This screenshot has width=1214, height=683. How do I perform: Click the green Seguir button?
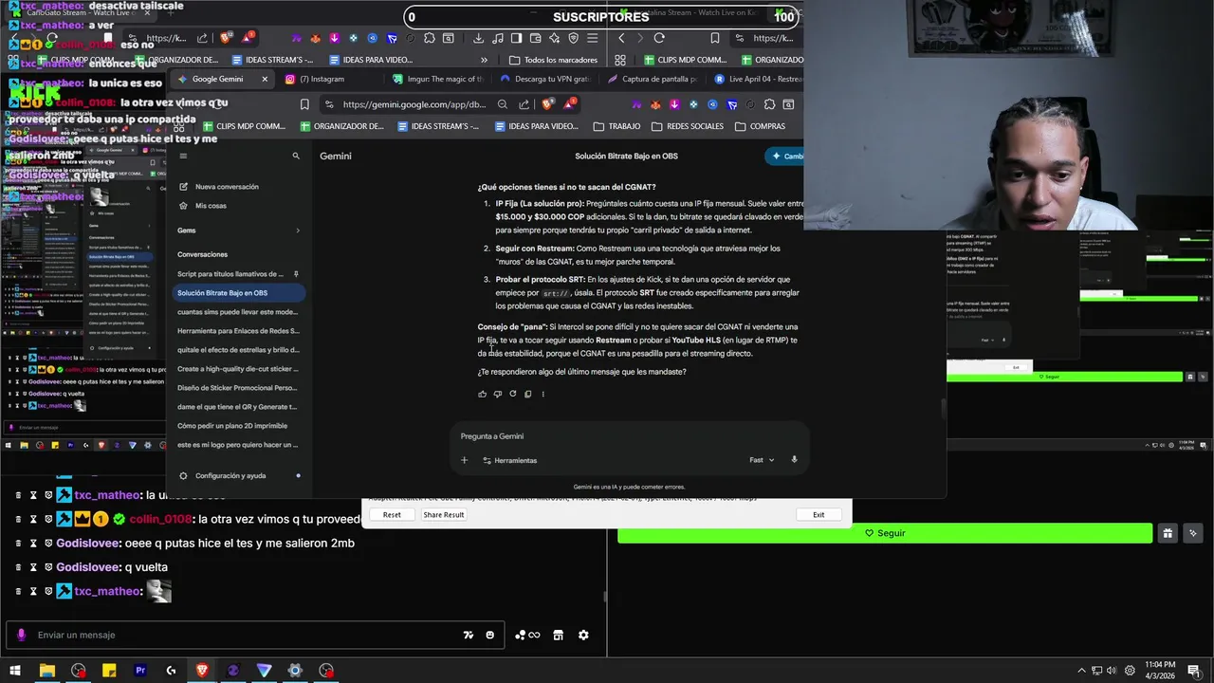(x=885, y=533)
